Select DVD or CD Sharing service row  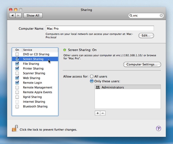(x=35, y=54)
